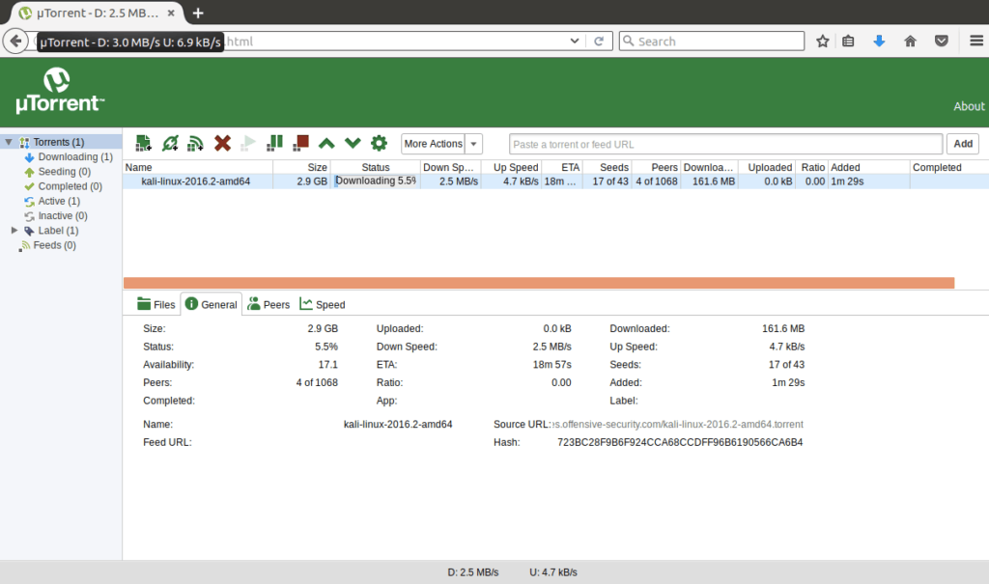Switch to the General tab
989x584 pixels.
coord(212,304)
